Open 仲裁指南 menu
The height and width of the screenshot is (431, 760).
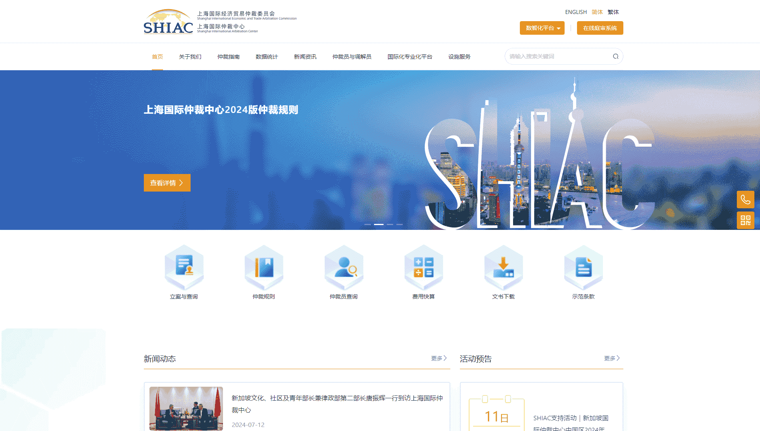(229, 57)
